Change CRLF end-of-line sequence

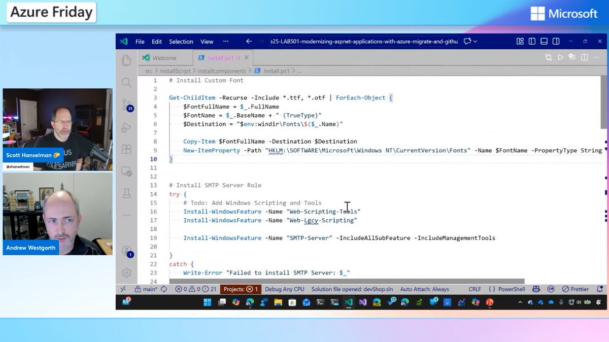[x=475, y=289]
